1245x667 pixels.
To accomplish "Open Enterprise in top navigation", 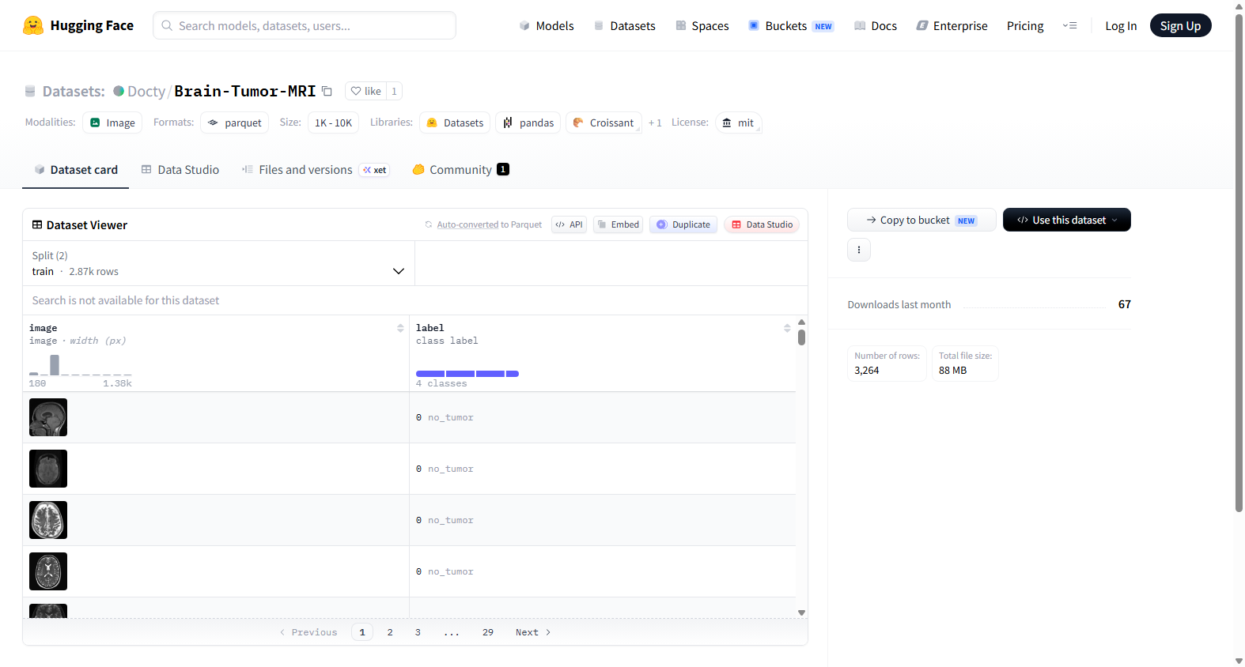I will pyautogui.click(x=952, y=25).
